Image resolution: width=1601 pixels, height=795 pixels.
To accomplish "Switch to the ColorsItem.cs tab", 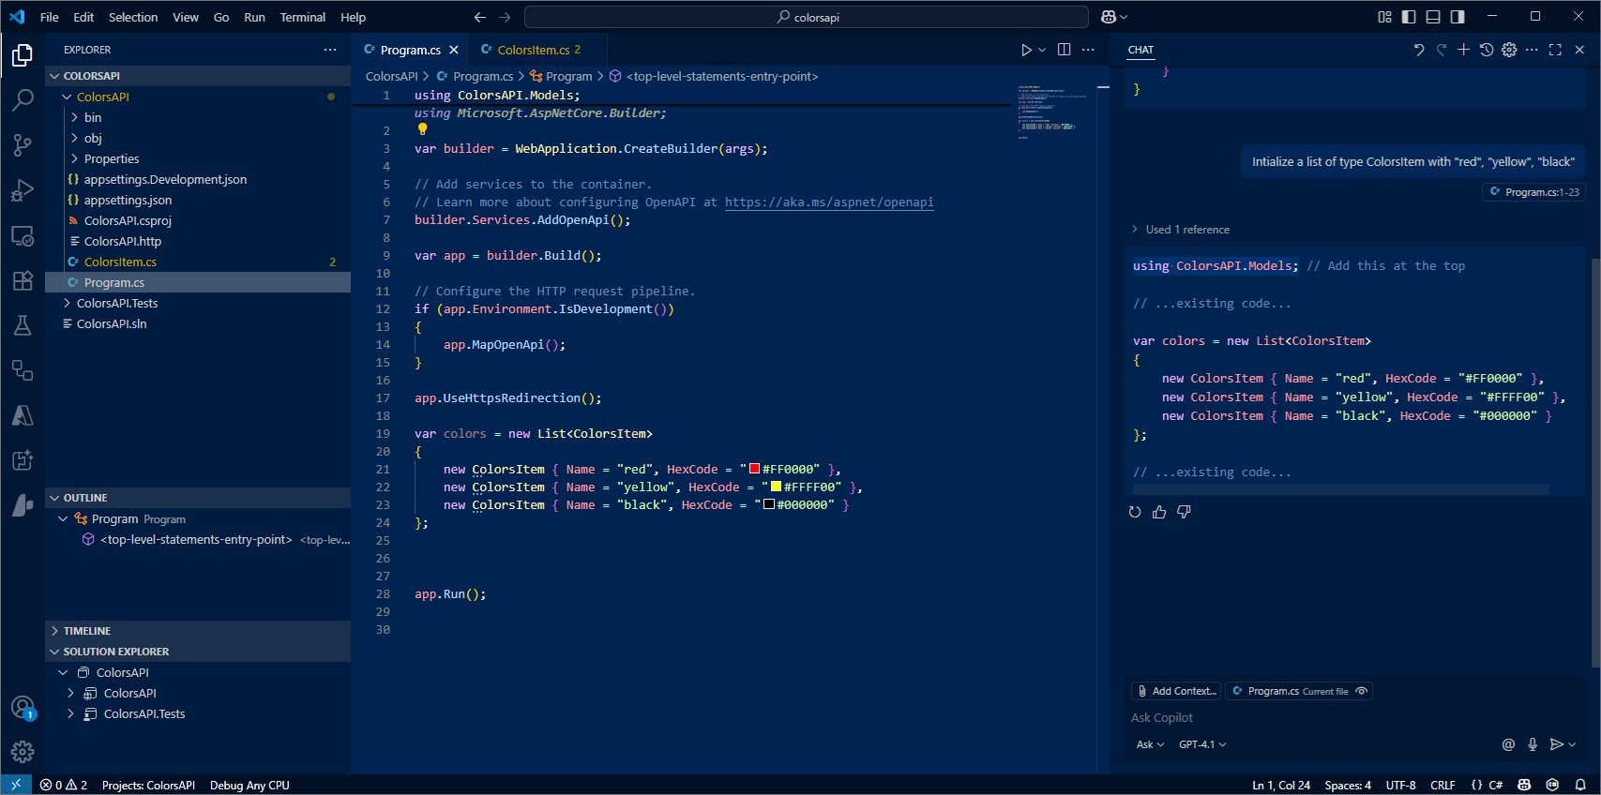I will coord(536,50).
